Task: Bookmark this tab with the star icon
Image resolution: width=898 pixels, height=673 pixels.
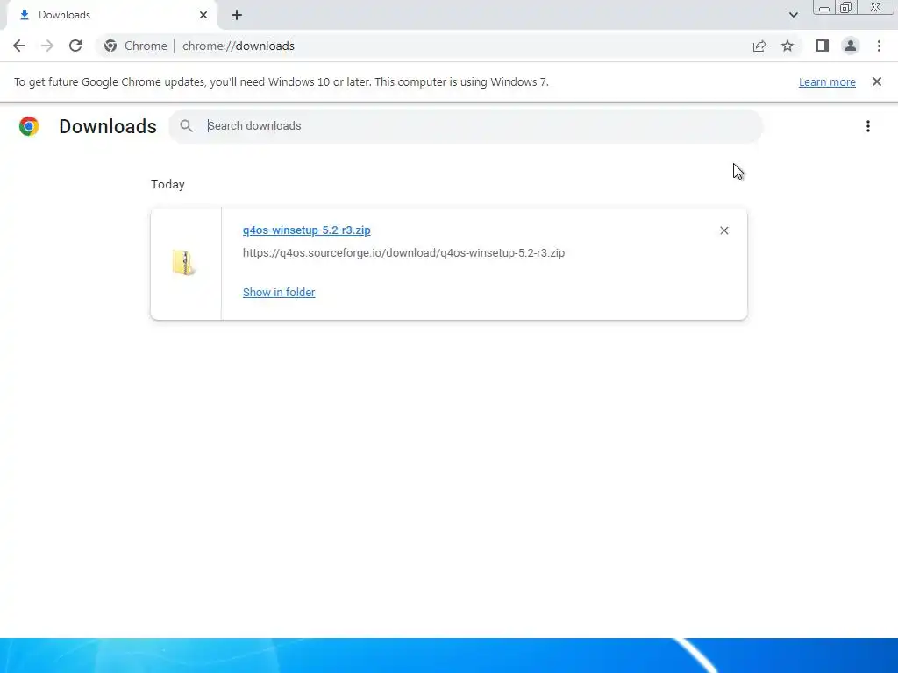Action: (788, 46)
